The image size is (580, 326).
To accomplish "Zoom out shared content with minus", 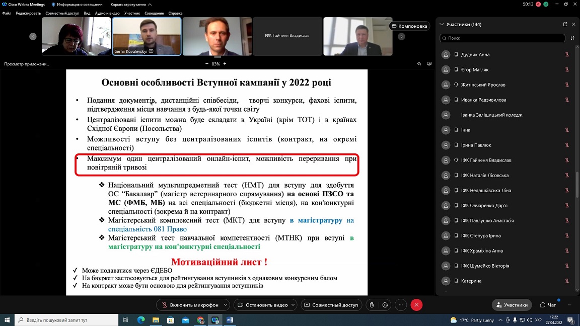I will [207, 64].
